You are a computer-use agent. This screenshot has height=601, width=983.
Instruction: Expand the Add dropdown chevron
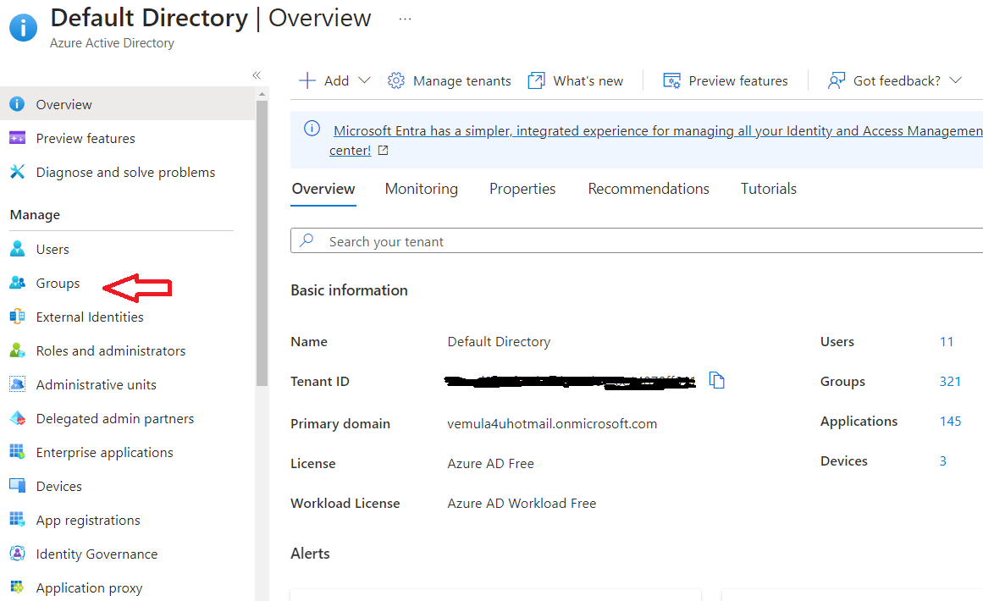(364, 80)
